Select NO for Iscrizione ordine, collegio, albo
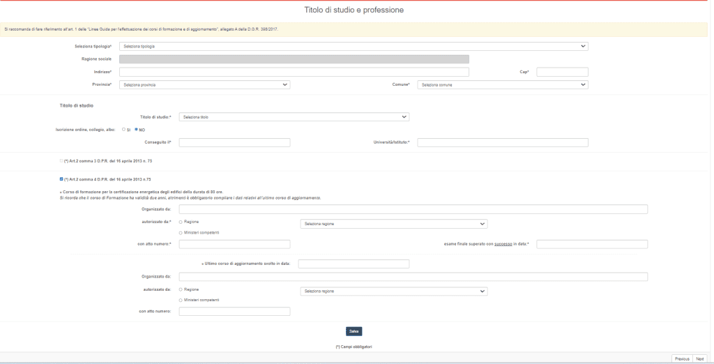The height and width of the screenshot is (364, 714). 136,129
